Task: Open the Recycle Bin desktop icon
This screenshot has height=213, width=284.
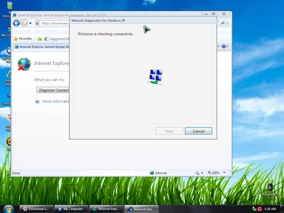Action: [x=270, y=190]
